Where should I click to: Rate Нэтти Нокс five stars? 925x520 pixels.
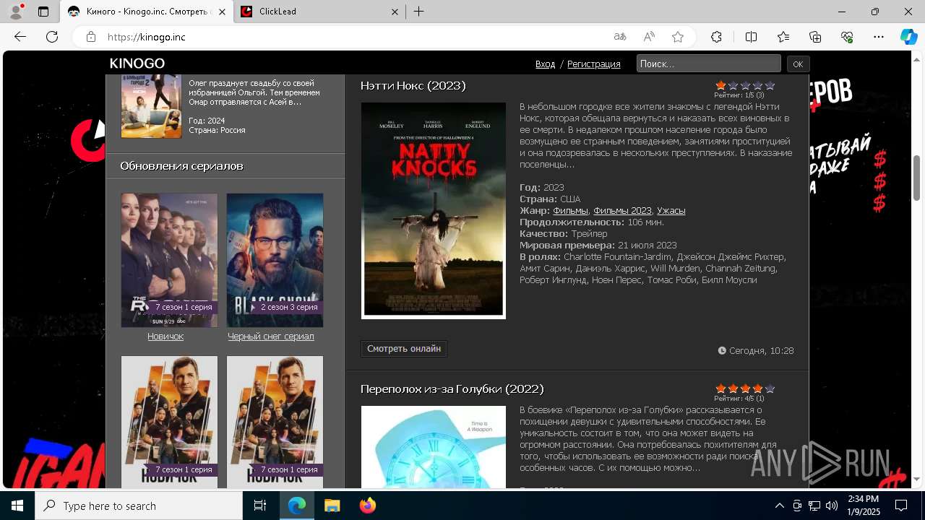pos(770,85)
